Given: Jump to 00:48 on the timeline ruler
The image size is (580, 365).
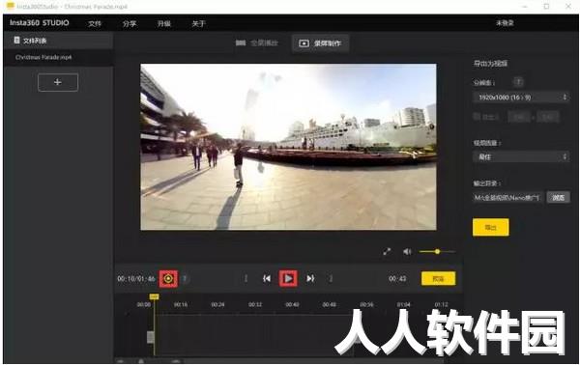Looking at the screenshot, I should tap(330, 305).
